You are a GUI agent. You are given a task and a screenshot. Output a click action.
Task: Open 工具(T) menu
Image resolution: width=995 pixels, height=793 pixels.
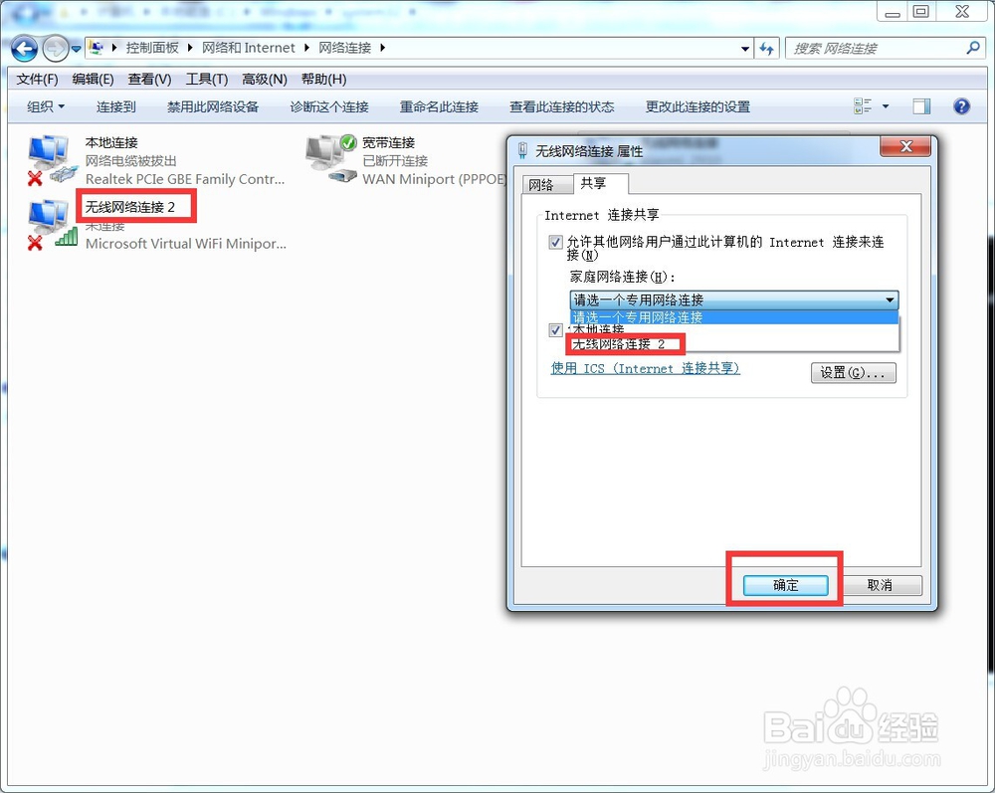(x=207, y=79)
